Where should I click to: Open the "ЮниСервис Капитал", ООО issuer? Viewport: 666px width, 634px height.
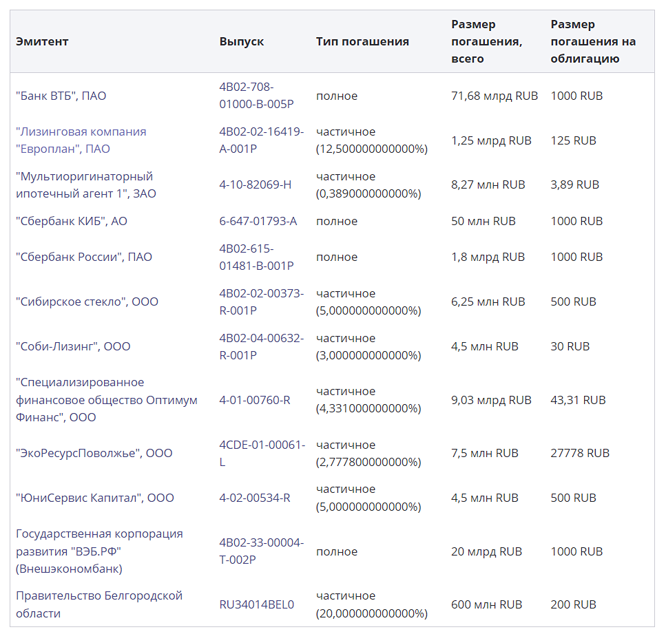(x=95, y=498)
